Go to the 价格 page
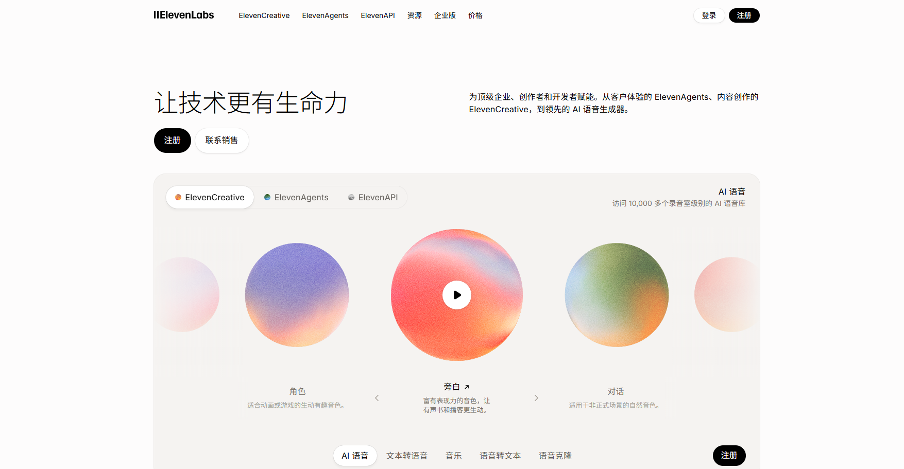Viewport: 904px width, 469px height. coord(475,15)
